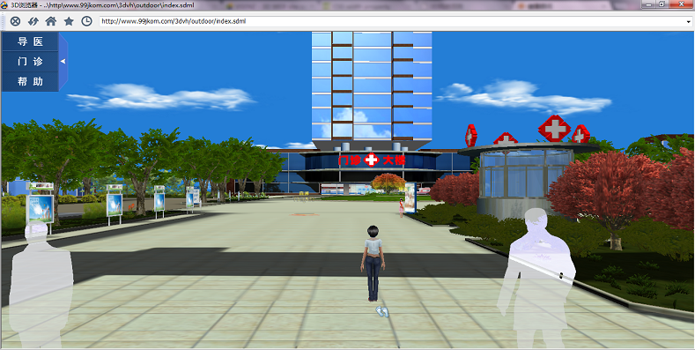The height and width of the screenshot is (350, 695).
Task: Click the white cross on the 门诊大楼 sign
Action: (372, 160)
